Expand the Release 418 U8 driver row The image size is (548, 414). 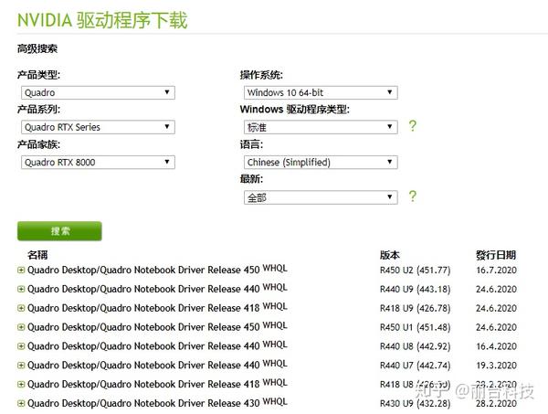(21, 384)
